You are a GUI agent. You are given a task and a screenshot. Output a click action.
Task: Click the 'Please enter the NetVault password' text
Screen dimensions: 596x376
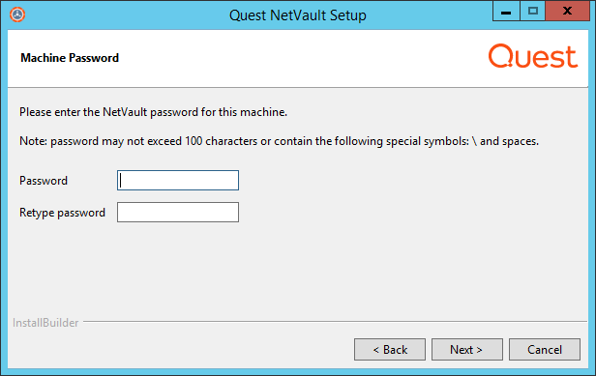(153, 112)
